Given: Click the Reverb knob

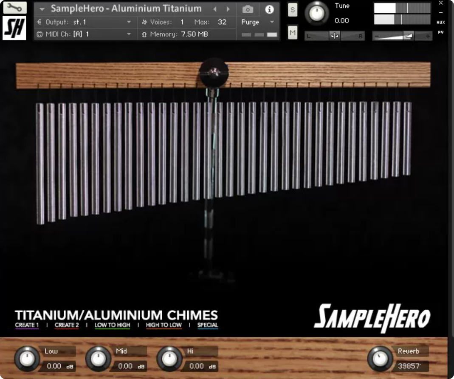Looking at the screenshot, I should click(x=380, y=359).
